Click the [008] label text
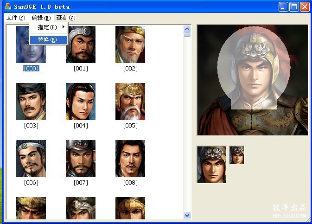The image size is (312, 224). 130,183
